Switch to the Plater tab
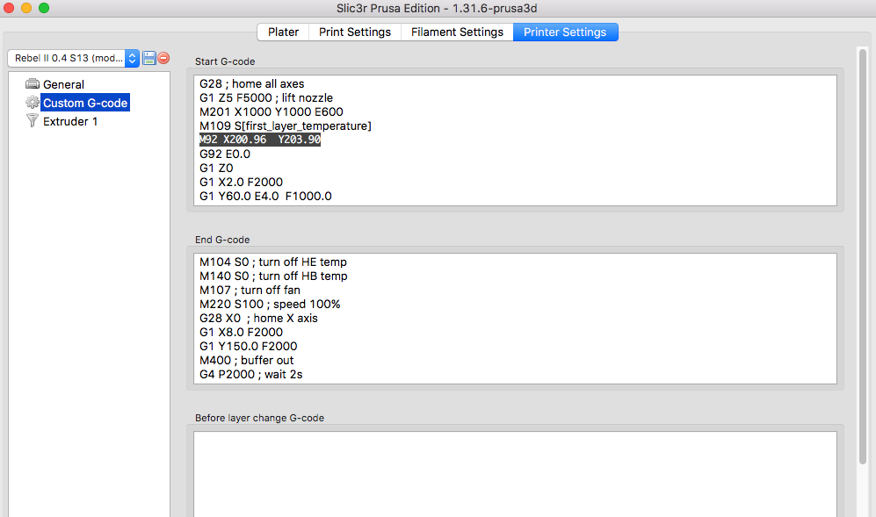 click(x=283, y=32)
